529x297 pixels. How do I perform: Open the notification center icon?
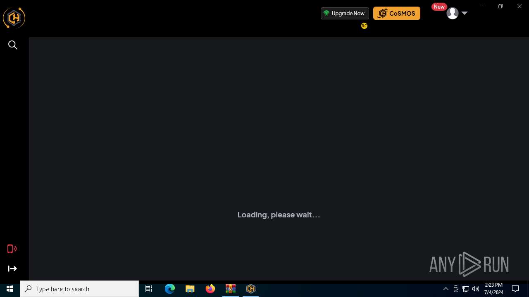(x=515, y=289)
